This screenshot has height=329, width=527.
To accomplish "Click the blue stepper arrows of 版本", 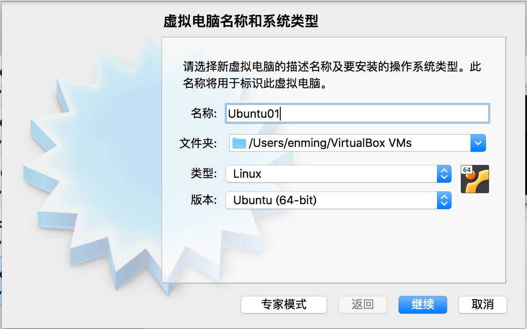I will 444,200.
